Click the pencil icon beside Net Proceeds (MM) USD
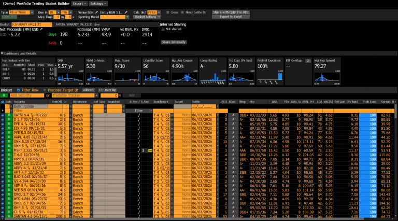Image resolution: width=398 pixels, height=221 pixels. coord(41,30)
